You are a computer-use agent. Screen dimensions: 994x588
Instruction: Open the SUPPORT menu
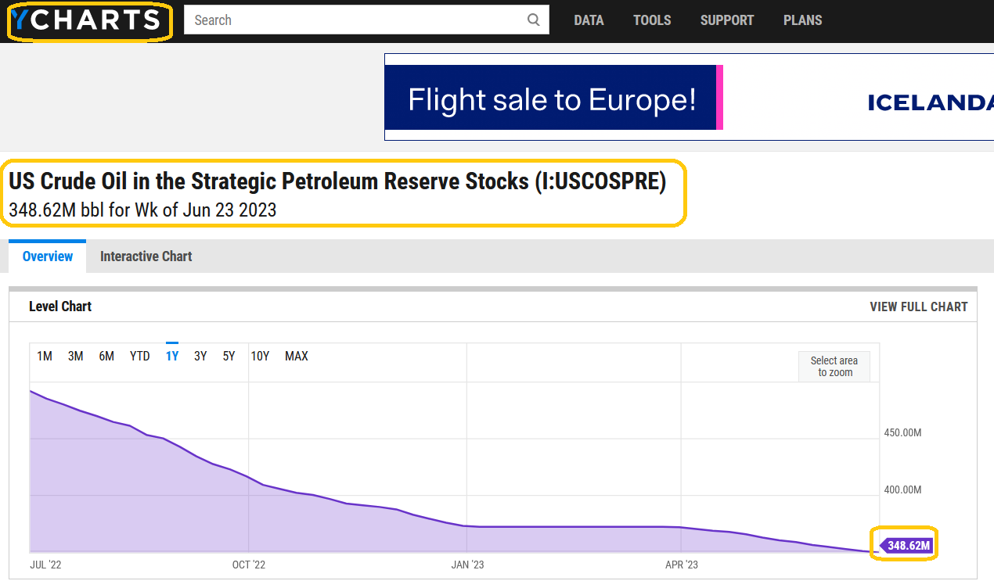point(727,20)
